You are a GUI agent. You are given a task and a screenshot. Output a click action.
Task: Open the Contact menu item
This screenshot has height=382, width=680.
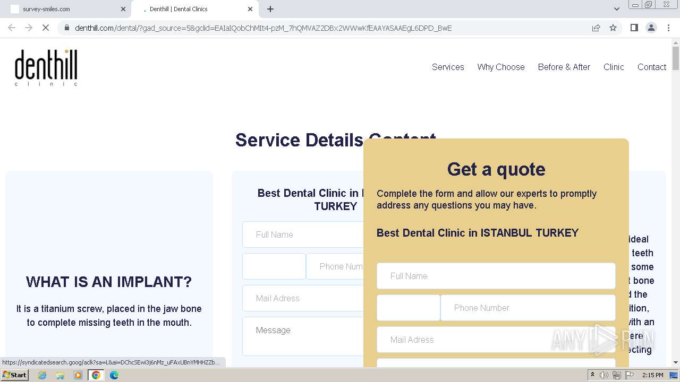(652, 67)
